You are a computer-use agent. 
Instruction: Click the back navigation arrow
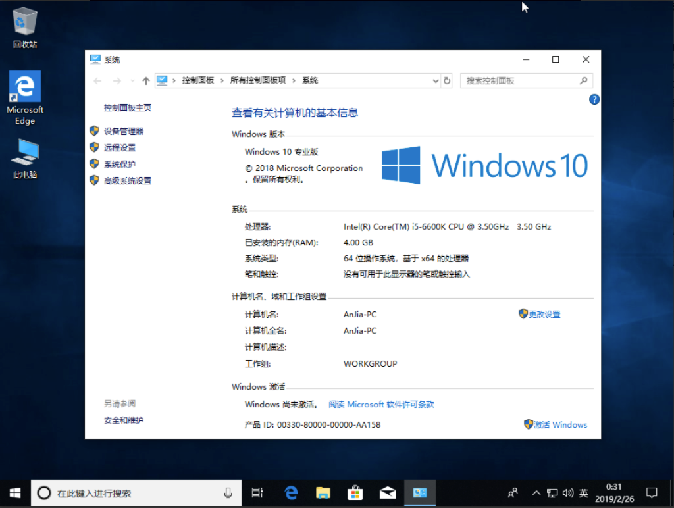point(97,81)
